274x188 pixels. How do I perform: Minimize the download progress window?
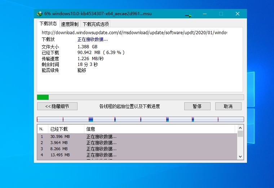pos(204,14)
